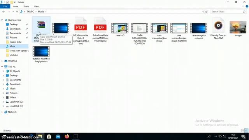Expand the OneDrive tree node
249x140 pixels.
point(2,61)
